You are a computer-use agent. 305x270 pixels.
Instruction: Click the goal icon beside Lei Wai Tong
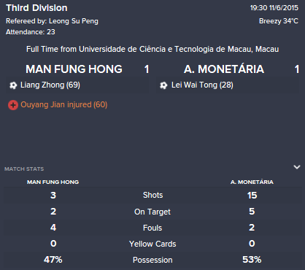pyautogui.click(x=163, y=85)
